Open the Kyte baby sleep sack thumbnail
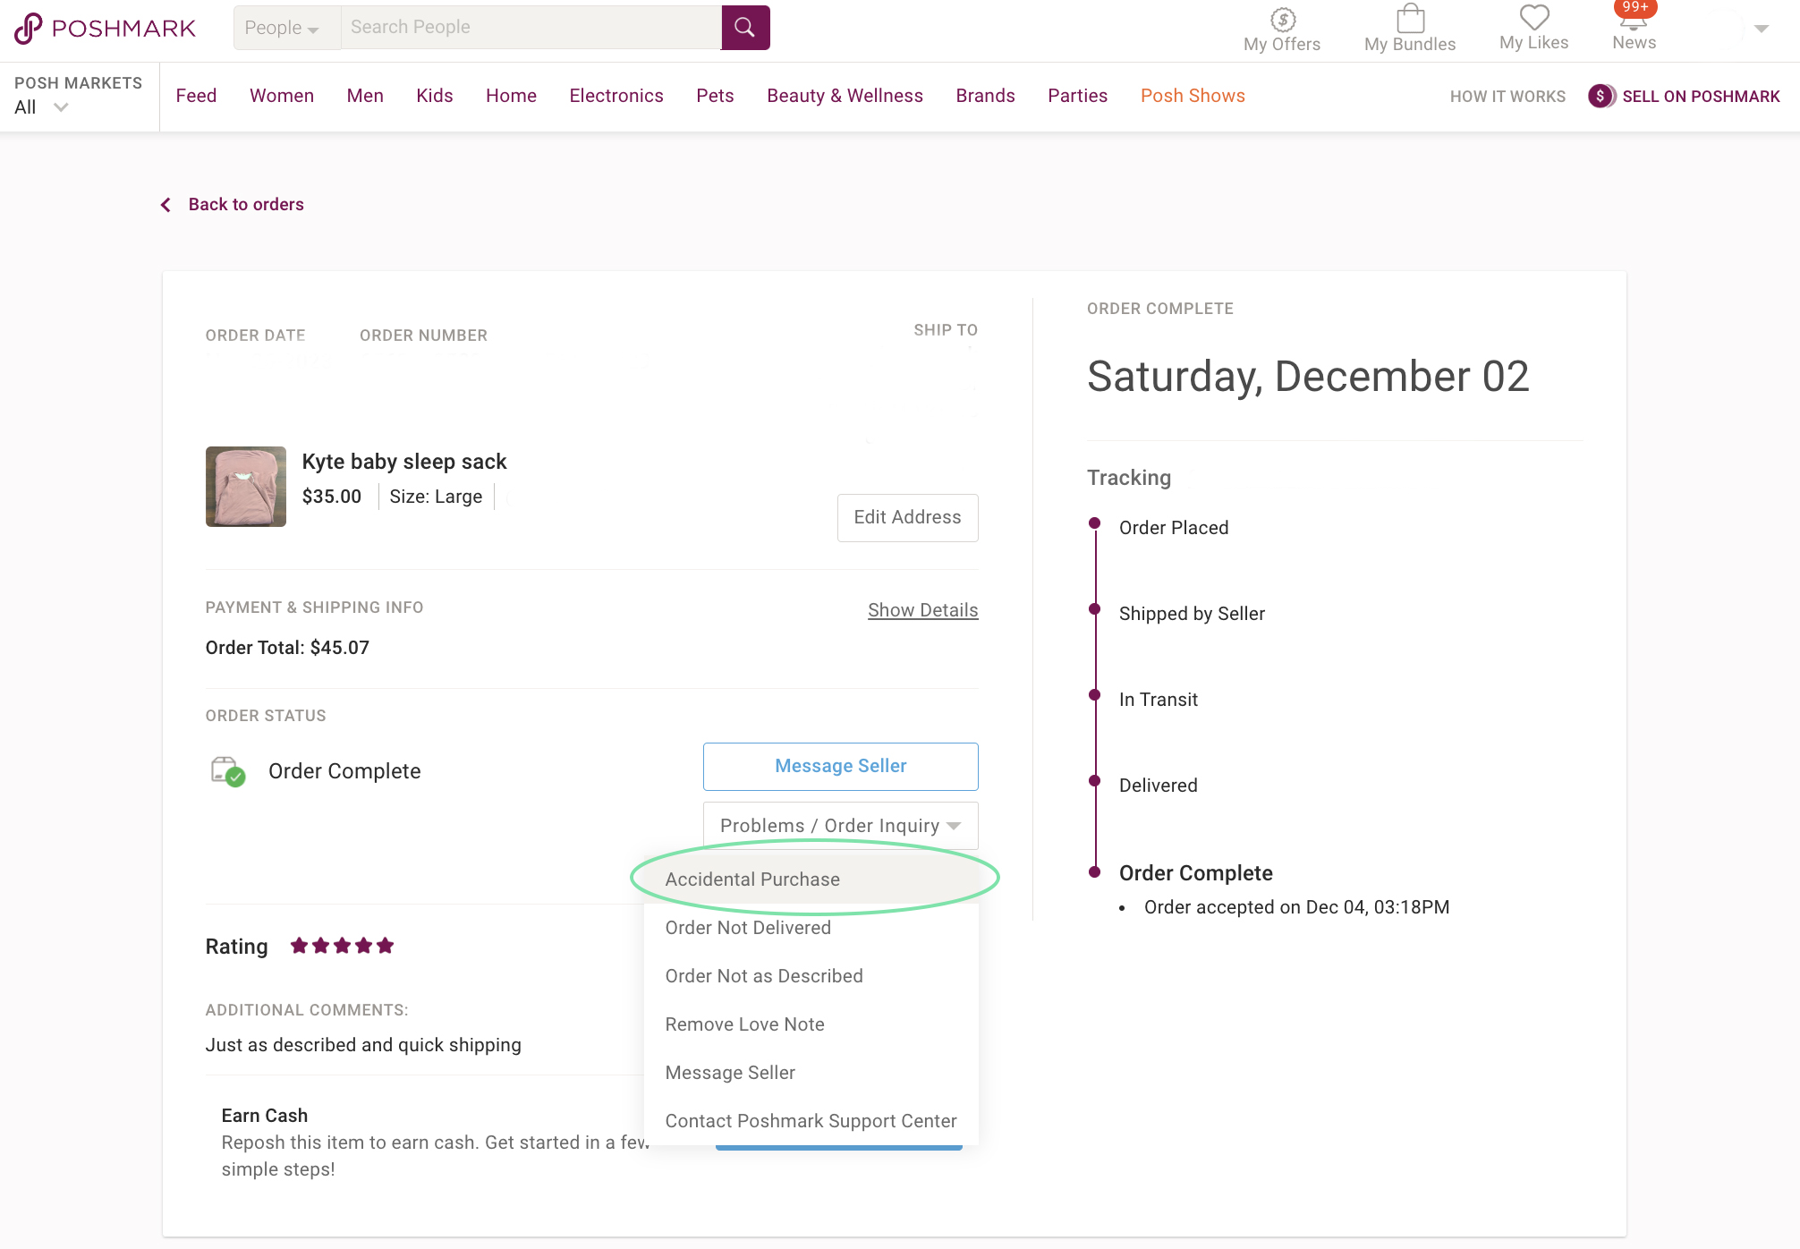Screen dimensions: 1800x1249 pos(246,487)
